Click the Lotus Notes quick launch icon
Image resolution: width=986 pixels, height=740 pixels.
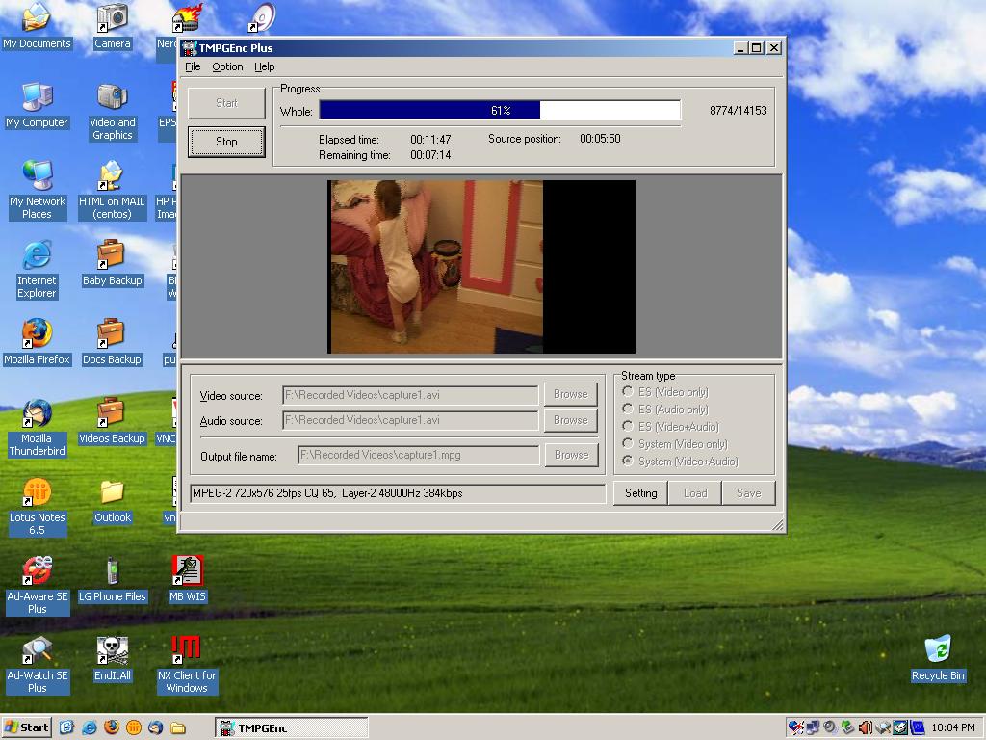(x=133, y=728)
